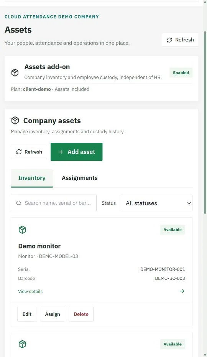Focus the search name, serial or barcode field
The width and height of the screenshot is (207, 357).
pos(54,203)
